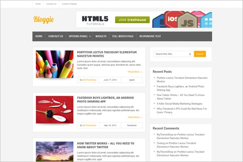Open the Testing recent comment link
Image resolution: width=243 pixels, height=162 pixels.
(x=177, y=145)
